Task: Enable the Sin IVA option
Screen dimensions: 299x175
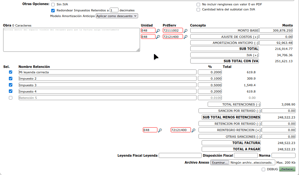Action: click(53, 4)
